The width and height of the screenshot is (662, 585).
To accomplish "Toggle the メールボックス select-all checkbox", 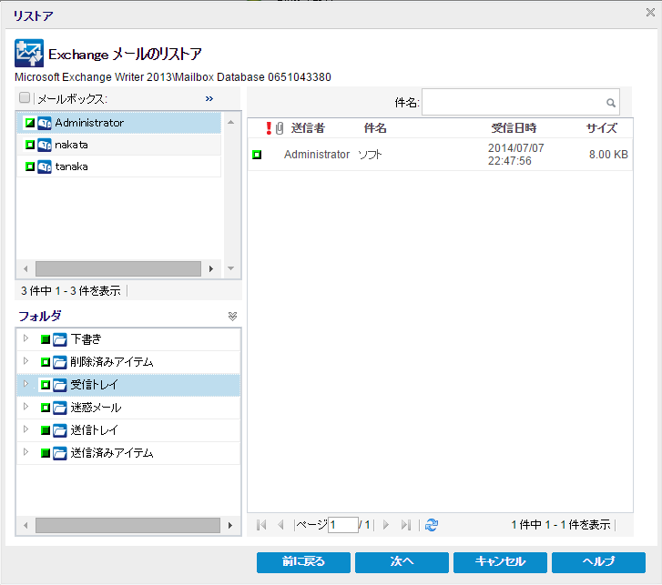I will (25, 98).
